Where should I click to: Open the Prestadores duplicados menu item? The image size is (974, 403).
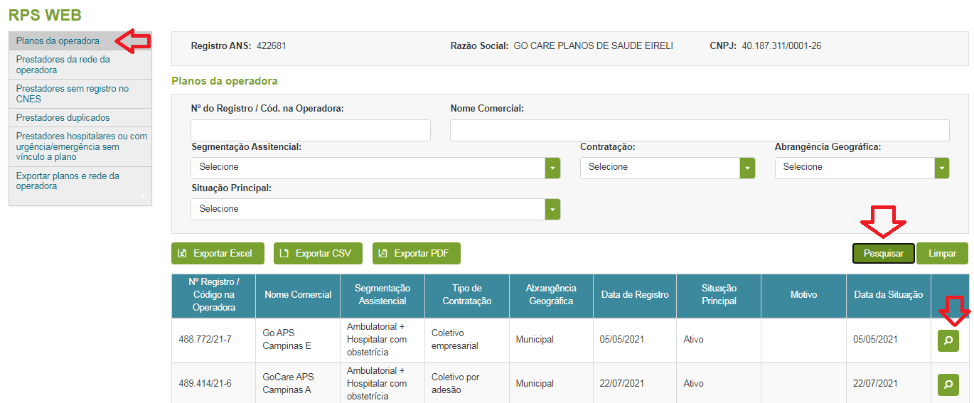(x=63, y=118)
